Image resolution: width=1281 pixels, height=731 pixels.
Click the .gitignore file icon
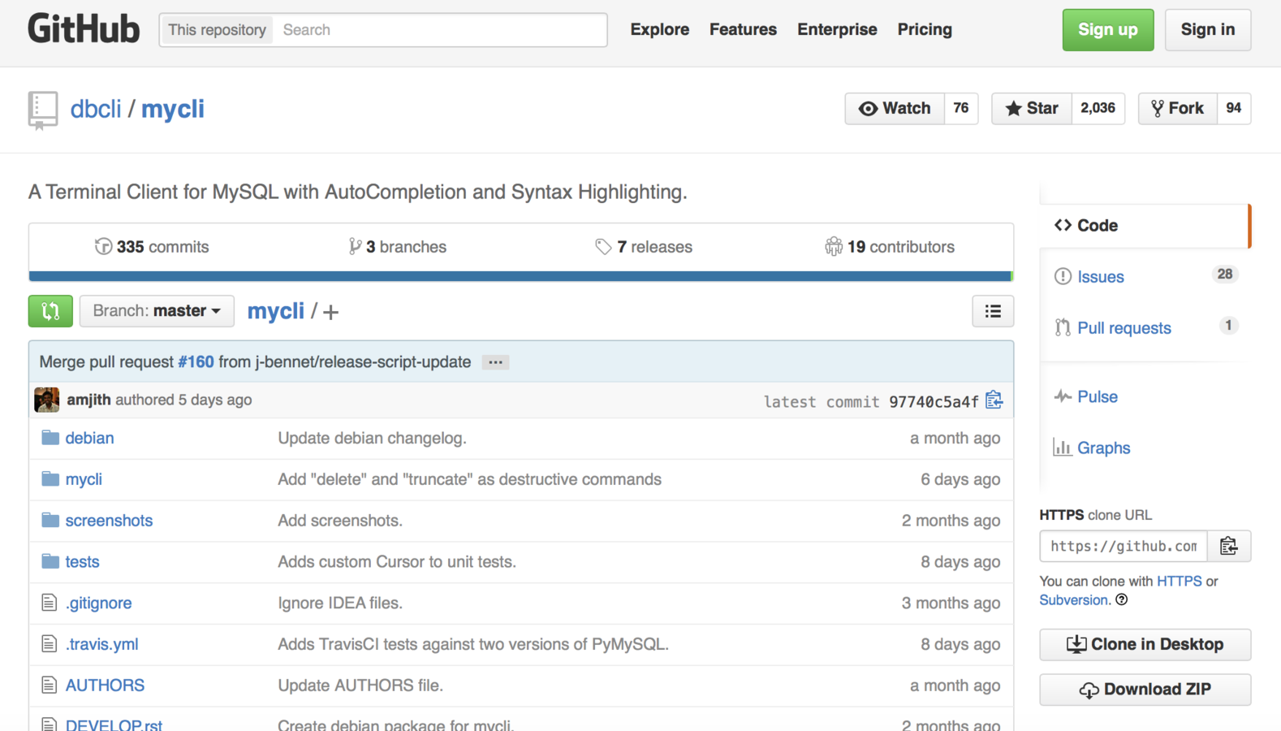tap(50, 603)
